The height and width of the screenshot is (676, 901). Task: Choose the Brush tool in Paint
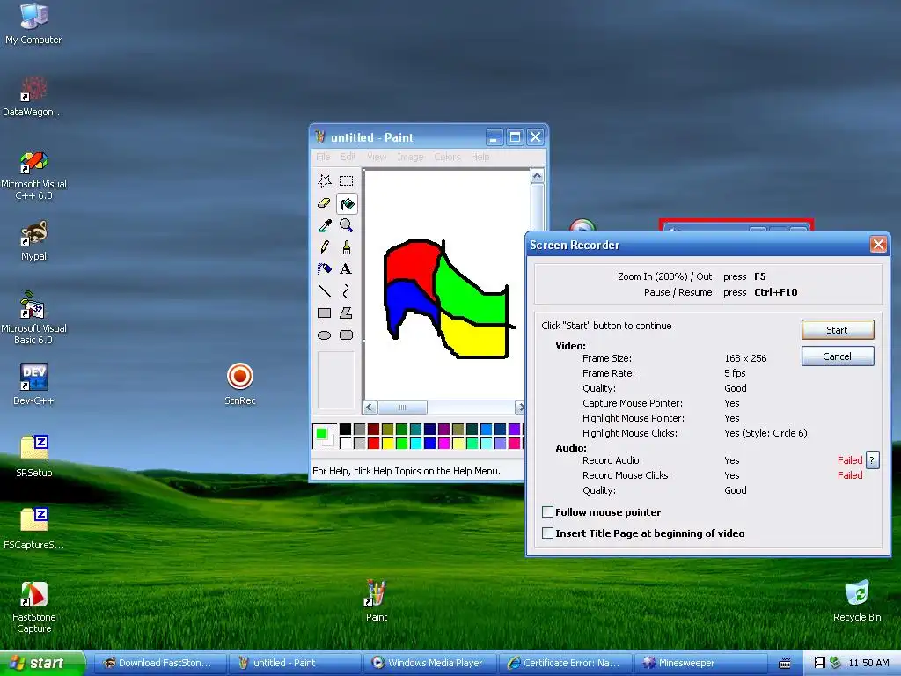pyautogui.click(x=346, y=247)
